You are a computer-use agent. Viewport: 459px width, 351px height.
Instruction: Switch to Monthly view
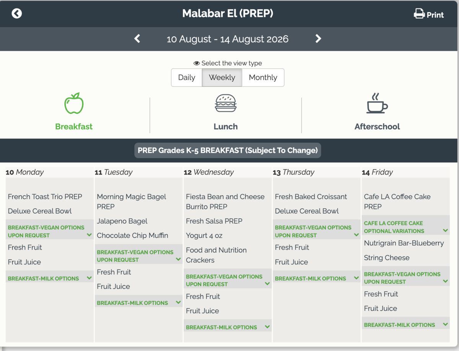263,78
